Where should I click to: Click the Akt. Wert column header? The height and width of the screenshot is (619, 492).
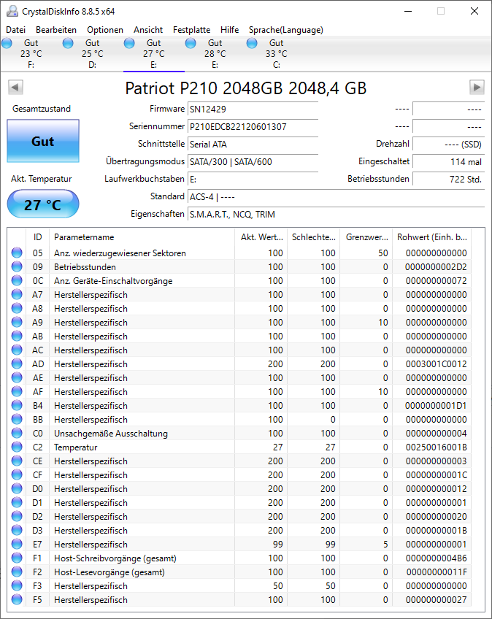(261, 237)
